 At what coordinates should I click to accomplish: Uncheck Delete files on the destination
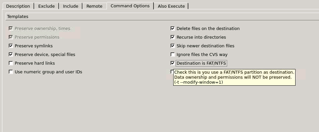click(173, 29)
